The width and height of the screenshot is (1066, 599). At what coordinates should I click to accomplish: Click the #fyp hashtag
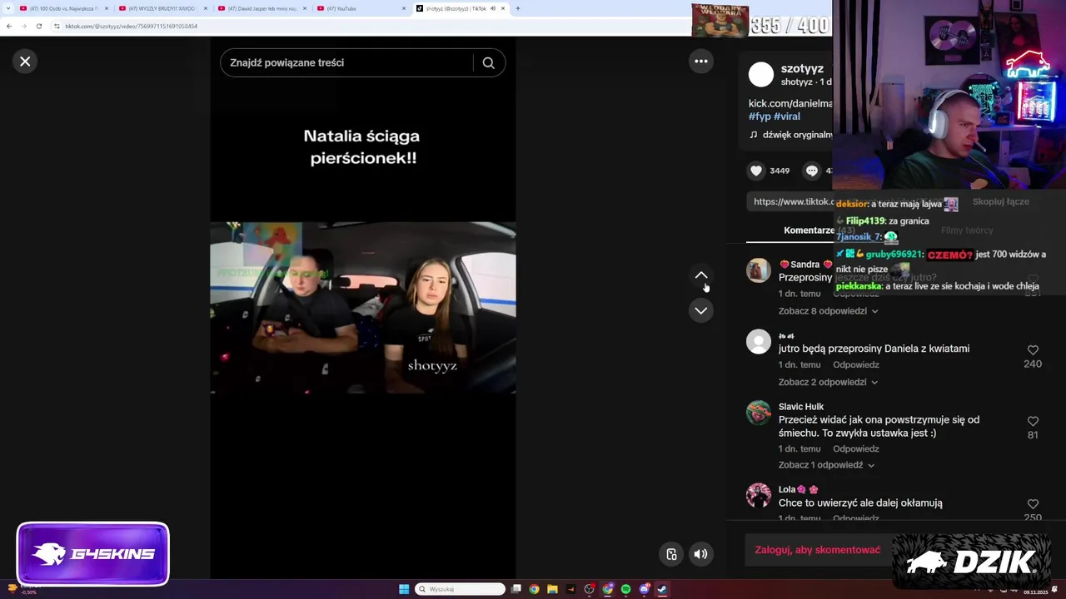pos(760,116)
